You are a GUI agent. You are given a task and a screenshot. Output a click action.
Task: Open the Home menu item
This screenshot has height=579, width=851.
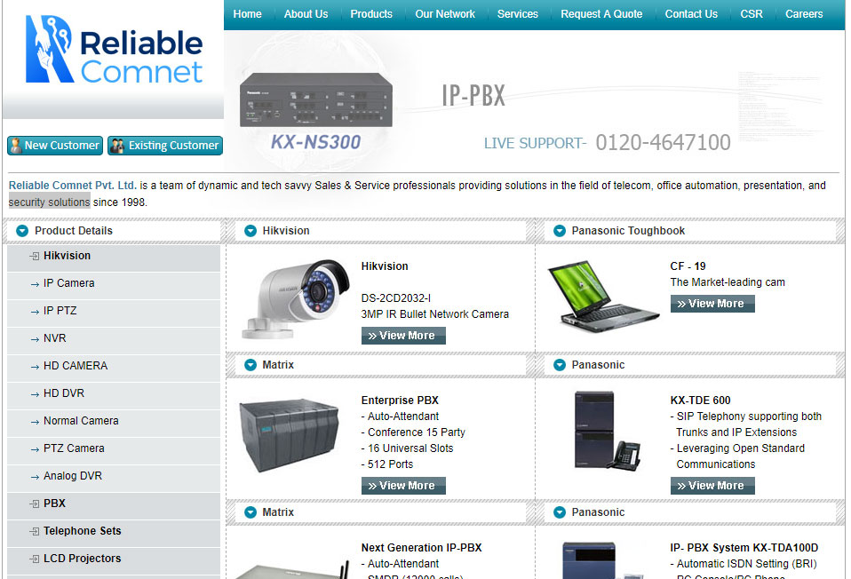248,14
